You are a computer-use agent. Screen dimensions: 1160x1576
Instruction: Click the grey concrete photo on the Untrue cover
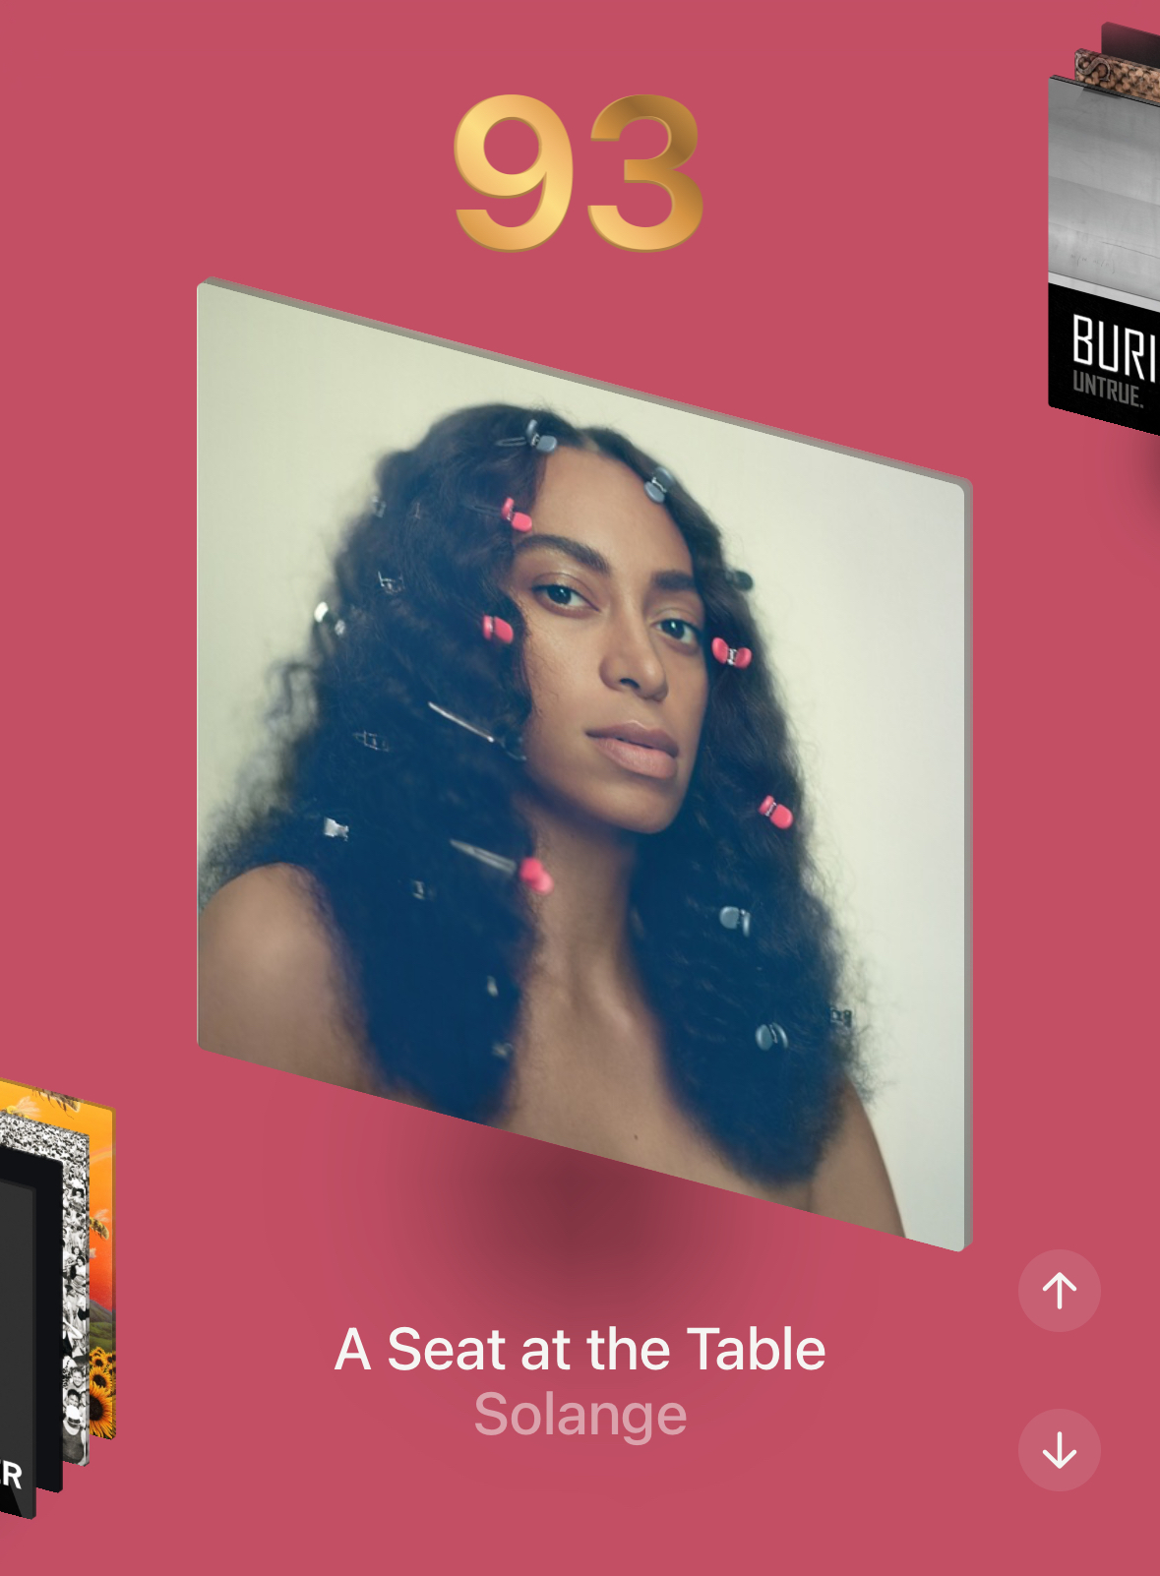1104,187
